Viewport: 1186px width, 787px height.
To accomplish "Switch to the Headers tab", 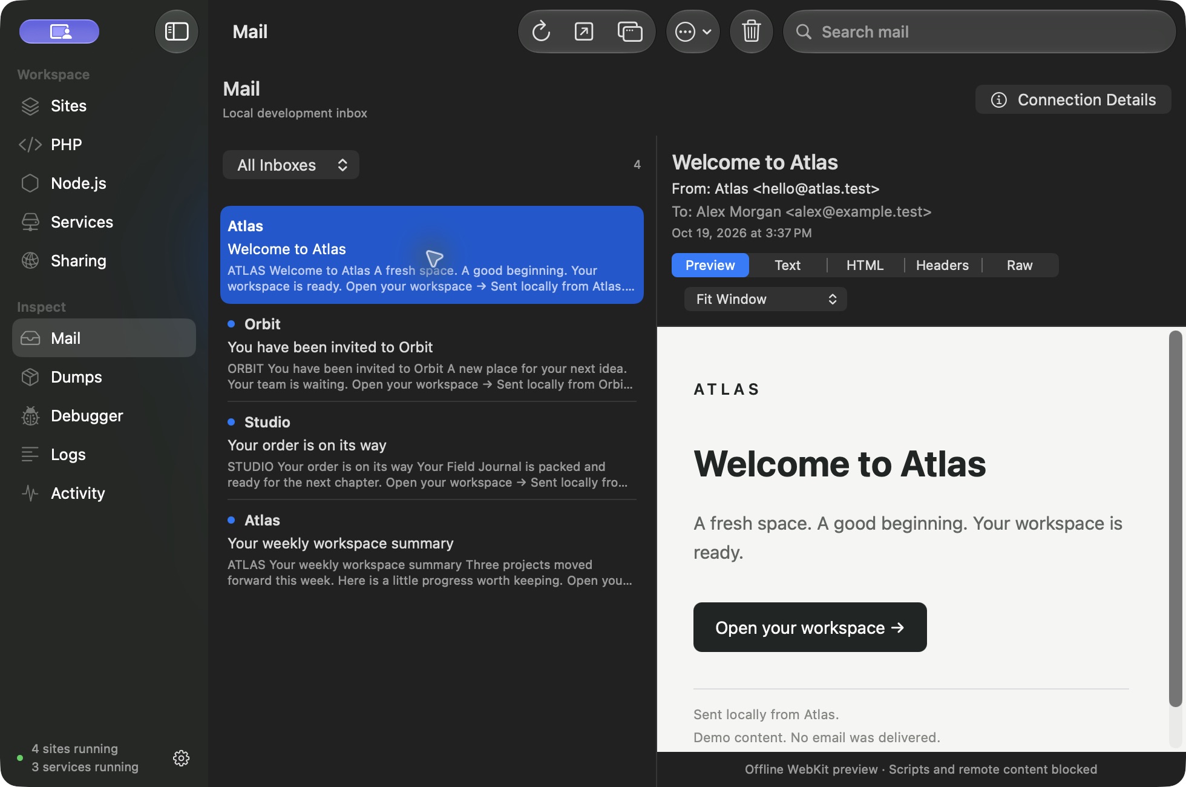I will coord(942,265).
